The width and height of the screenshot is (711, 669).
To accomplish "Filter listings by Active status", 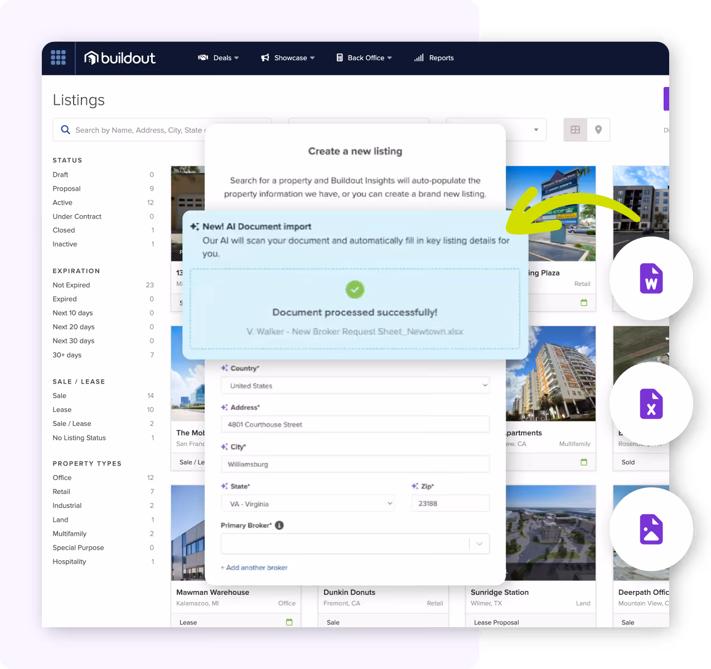I will pos(62,202).
